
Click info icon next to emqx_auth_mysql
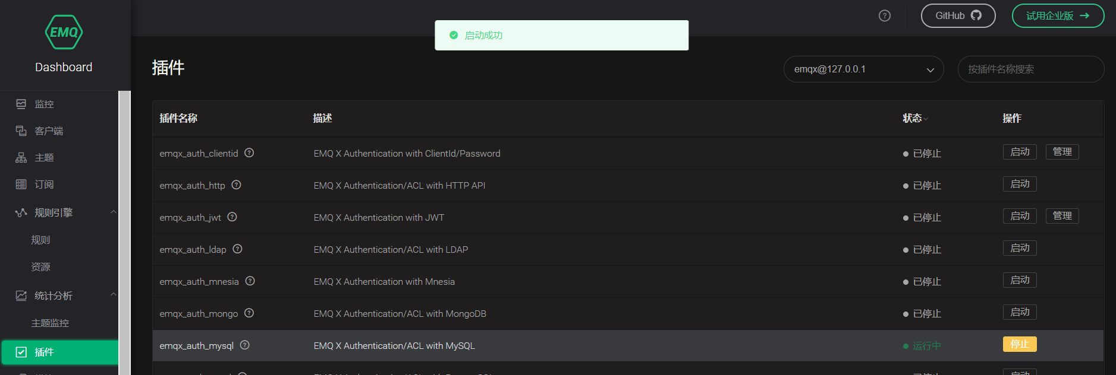tap(244, 345)
